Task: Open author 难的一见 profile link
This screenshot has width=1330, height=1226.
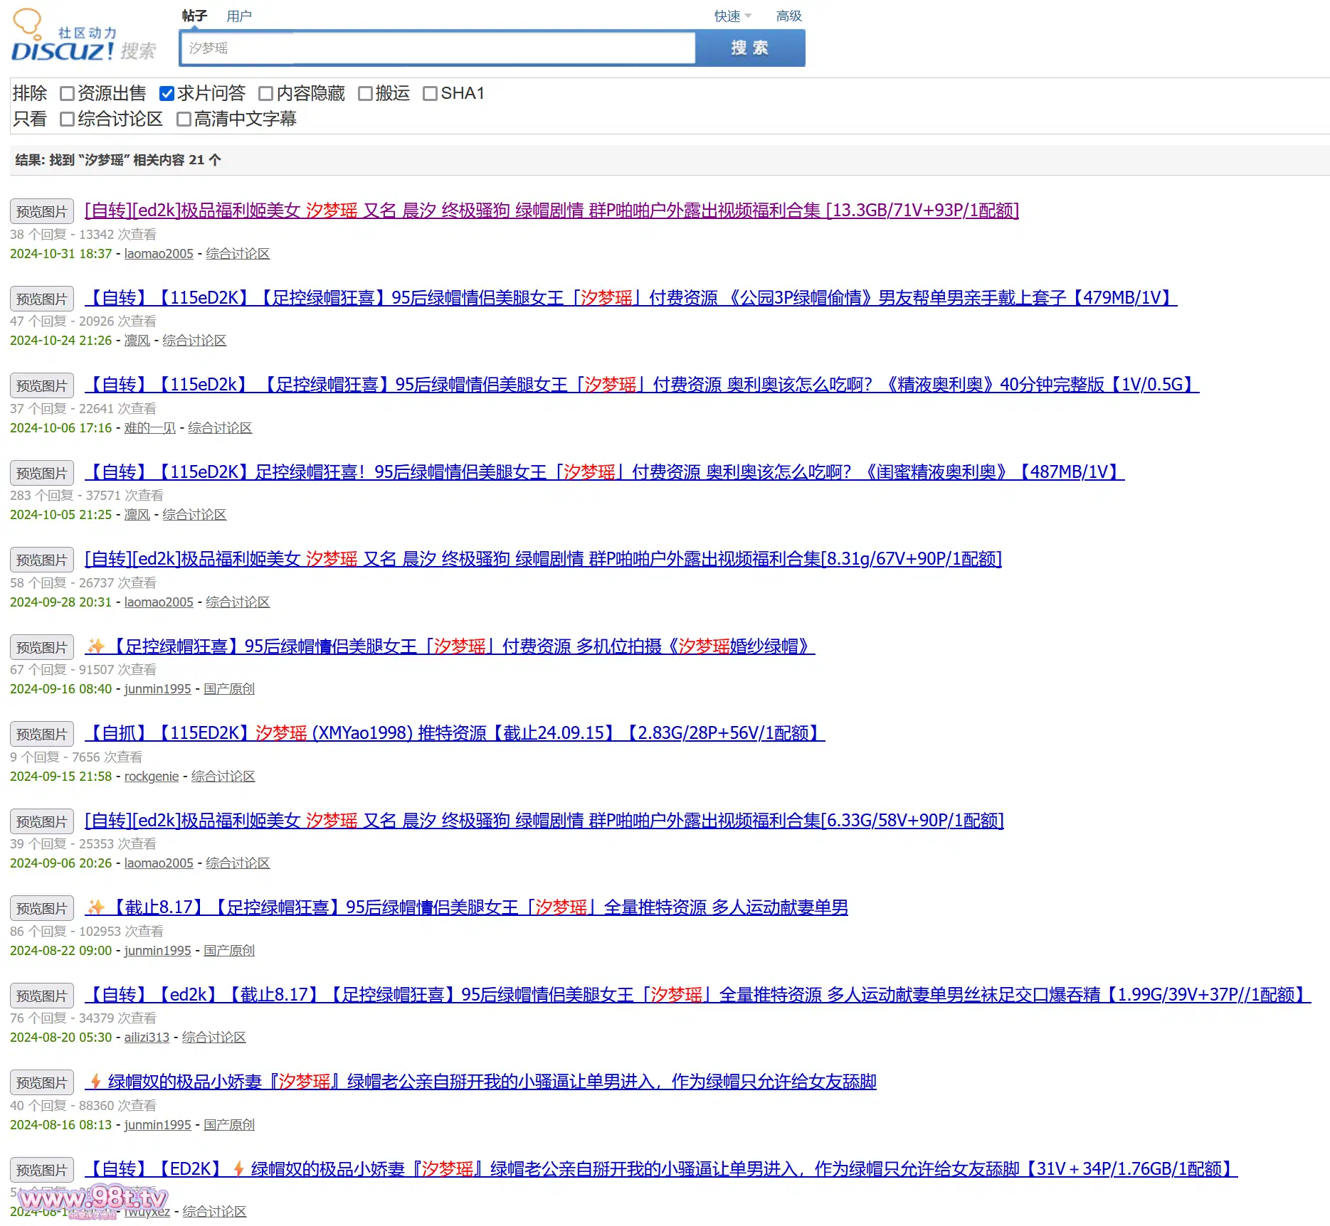Action: pos(149,428)
